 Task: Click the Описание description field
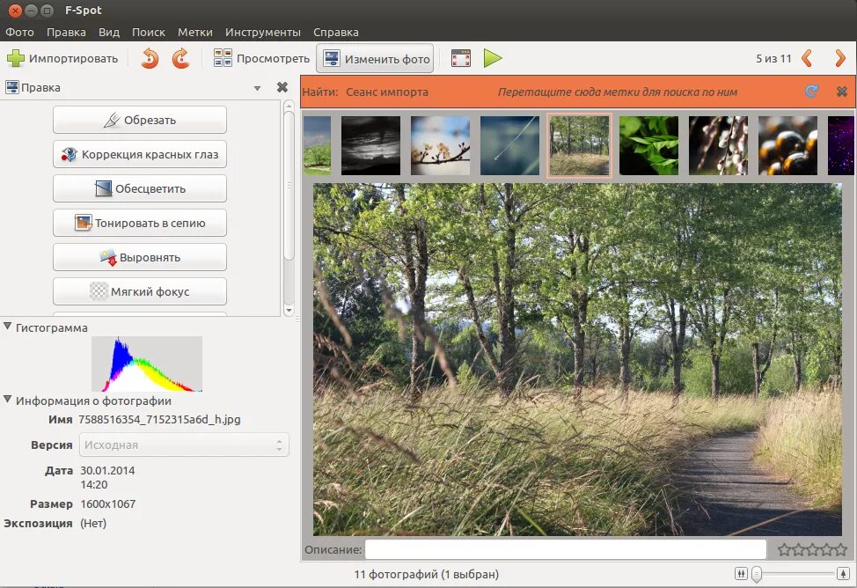566,549
